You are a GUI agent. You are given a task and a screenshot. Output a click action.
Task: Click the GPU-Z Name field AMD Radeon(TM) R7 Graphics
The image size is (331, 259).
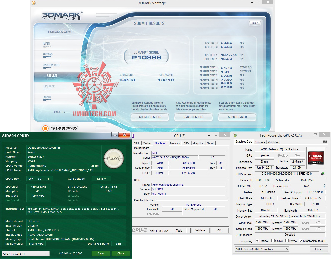(280, 149)
